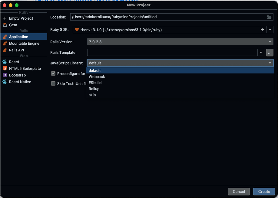Choose Webpack from the JavaScript list
278x198 pixels.
180,76
